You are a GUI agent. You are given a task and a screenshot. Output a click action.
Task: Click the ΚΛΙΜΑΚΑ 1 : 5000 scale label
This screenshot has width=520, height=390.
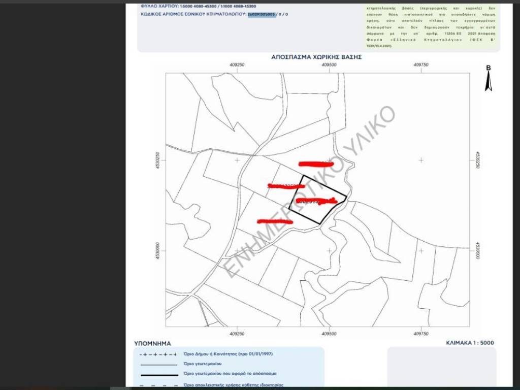(x=469, y=343)
